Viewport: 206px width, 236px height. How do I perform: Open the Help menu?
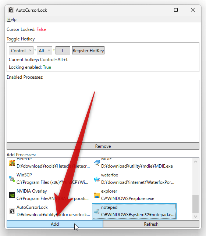point(12,19)
